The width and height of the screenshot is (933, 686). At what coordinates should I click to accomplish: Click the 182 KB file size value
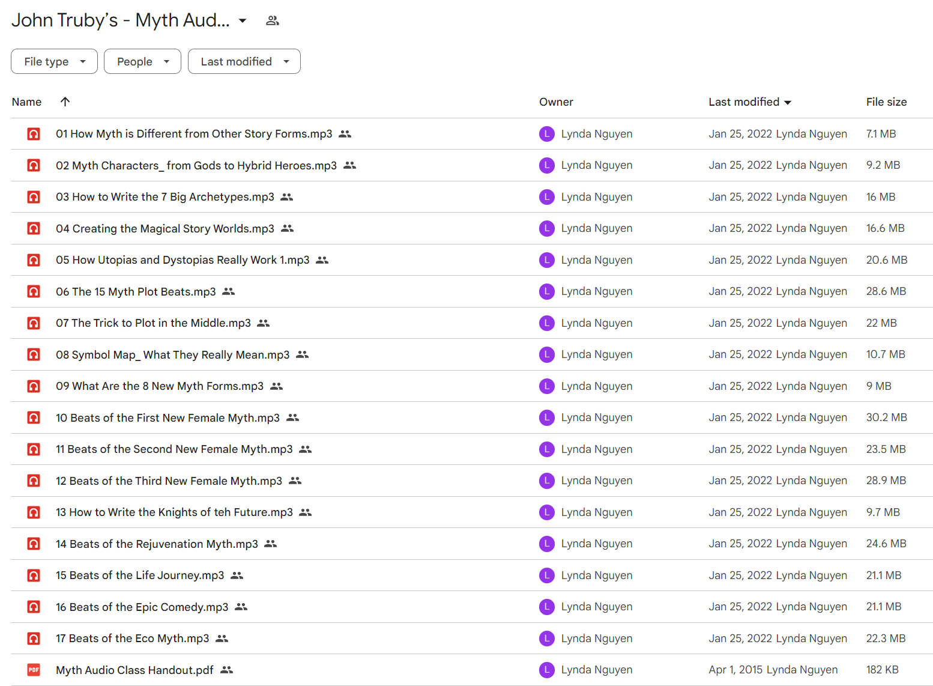(882, 670)
